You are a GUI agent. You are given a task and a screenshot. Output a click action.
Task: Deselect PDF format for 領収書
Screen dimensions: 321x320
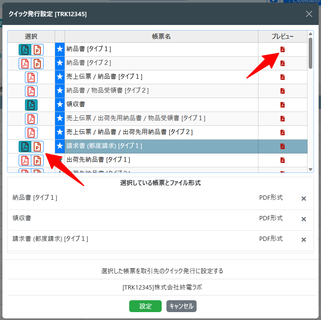coord(31,105)
